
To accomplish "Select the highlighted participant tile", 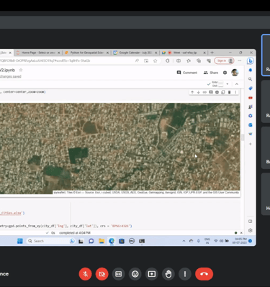I will 266,55.
